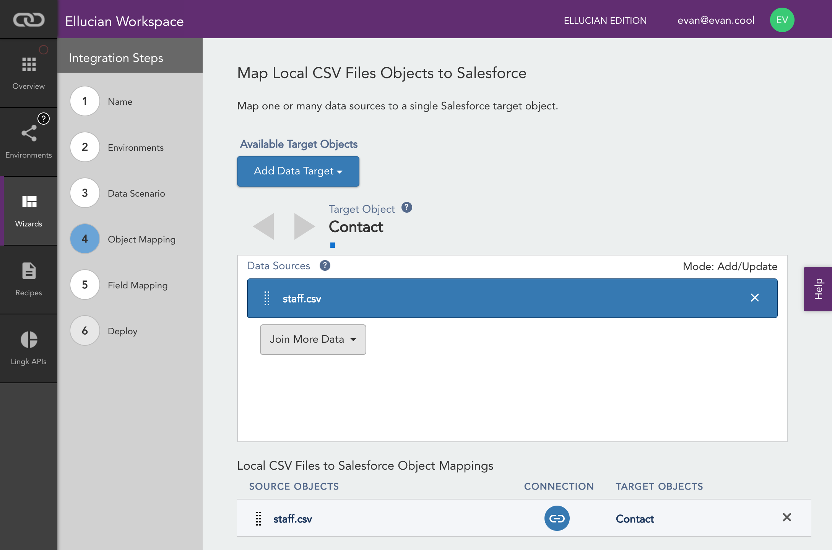Click the CONNECTION column header
The width and height of the screenshot is (832, 550).
point(559,487)
